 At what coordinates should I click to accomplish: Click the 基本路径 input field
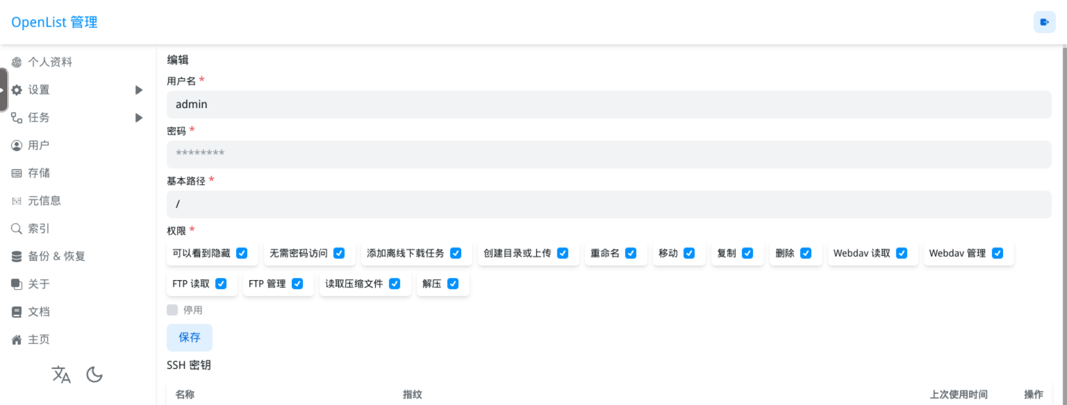tap(609, 204)
